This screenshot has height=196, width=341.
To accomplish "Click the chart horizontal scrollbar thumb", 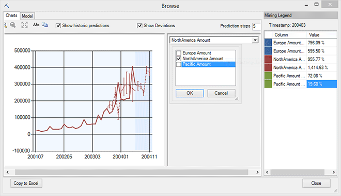I will (131, 172).
